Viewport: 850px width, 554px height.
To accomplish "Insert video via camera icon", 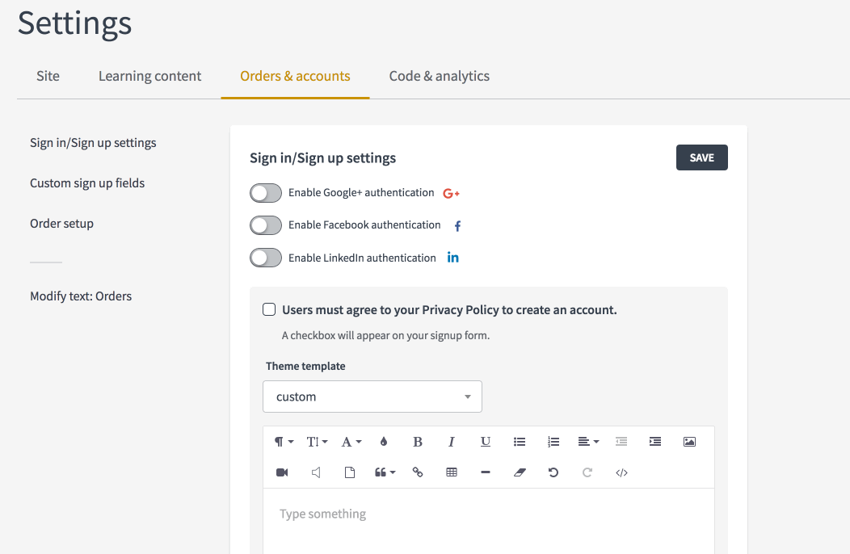I will [282, 472].
